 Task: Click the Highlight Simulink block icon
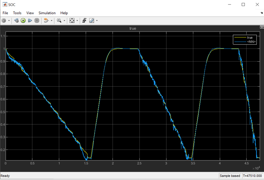click(46, 20)
